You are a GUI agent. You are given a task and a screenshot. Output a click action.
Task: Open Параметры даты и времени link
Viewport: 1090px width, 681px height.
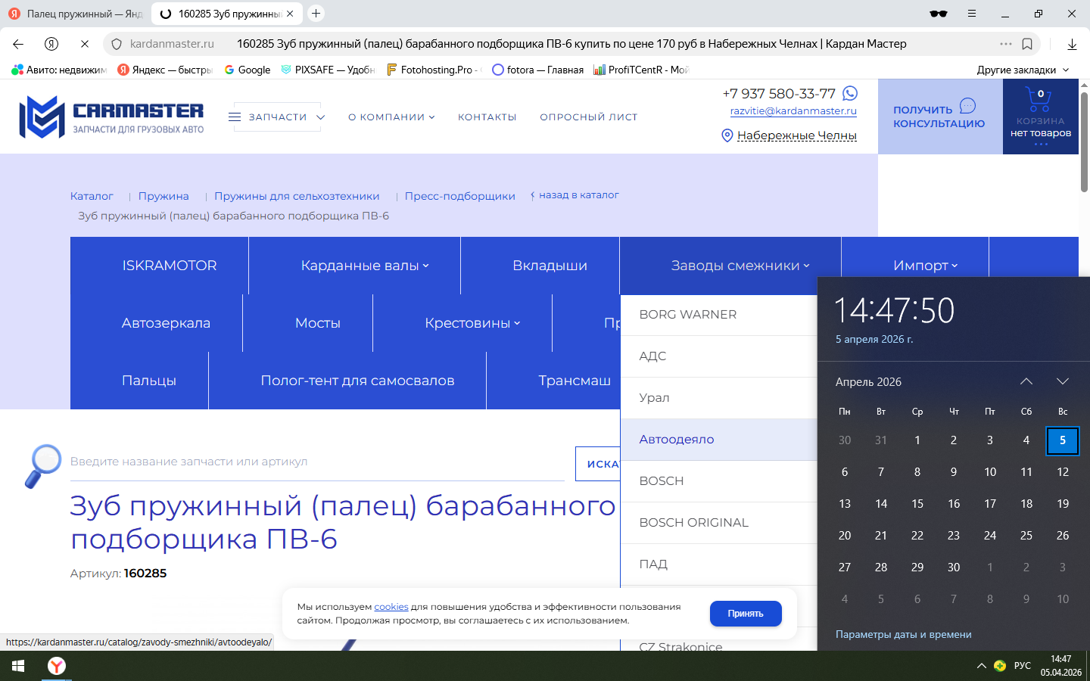pyautogui.click(x=903, y=634)
